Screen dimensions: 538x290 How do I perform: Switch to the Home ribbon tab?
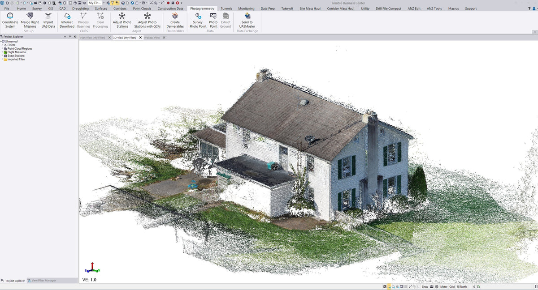point(22,9)
